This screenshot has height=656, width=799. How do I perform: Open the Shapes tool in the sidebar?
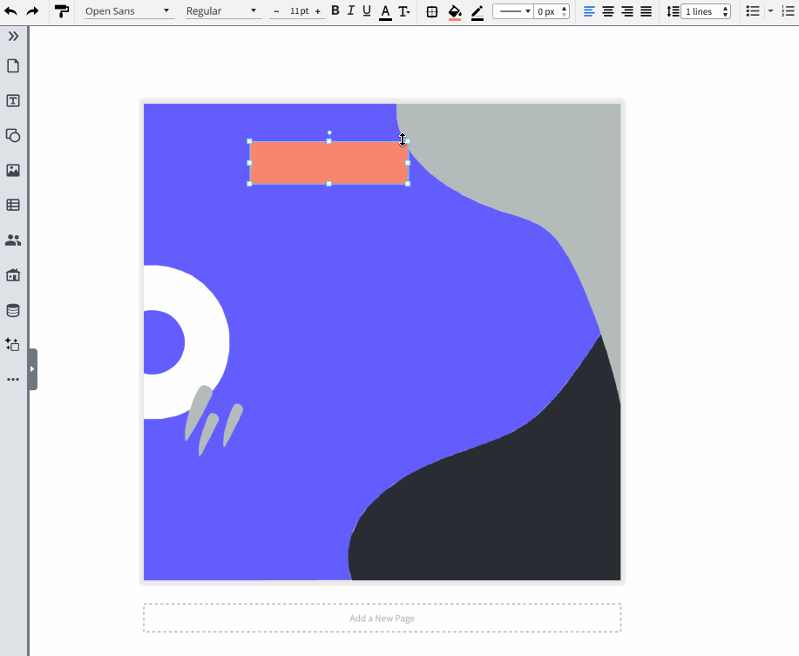[12, 136]
